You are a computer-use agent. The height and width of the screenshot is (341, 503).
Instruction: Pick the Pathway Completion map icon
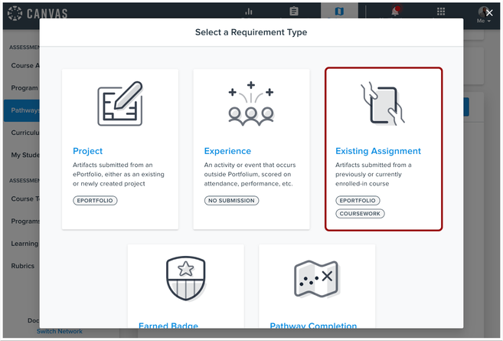pos(317,279)
